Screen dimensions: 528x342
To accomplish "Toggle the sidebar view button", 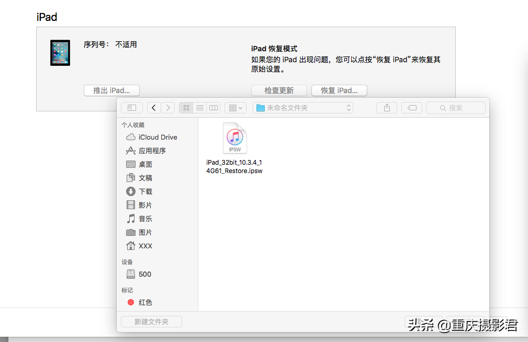I will pos(132,108).
